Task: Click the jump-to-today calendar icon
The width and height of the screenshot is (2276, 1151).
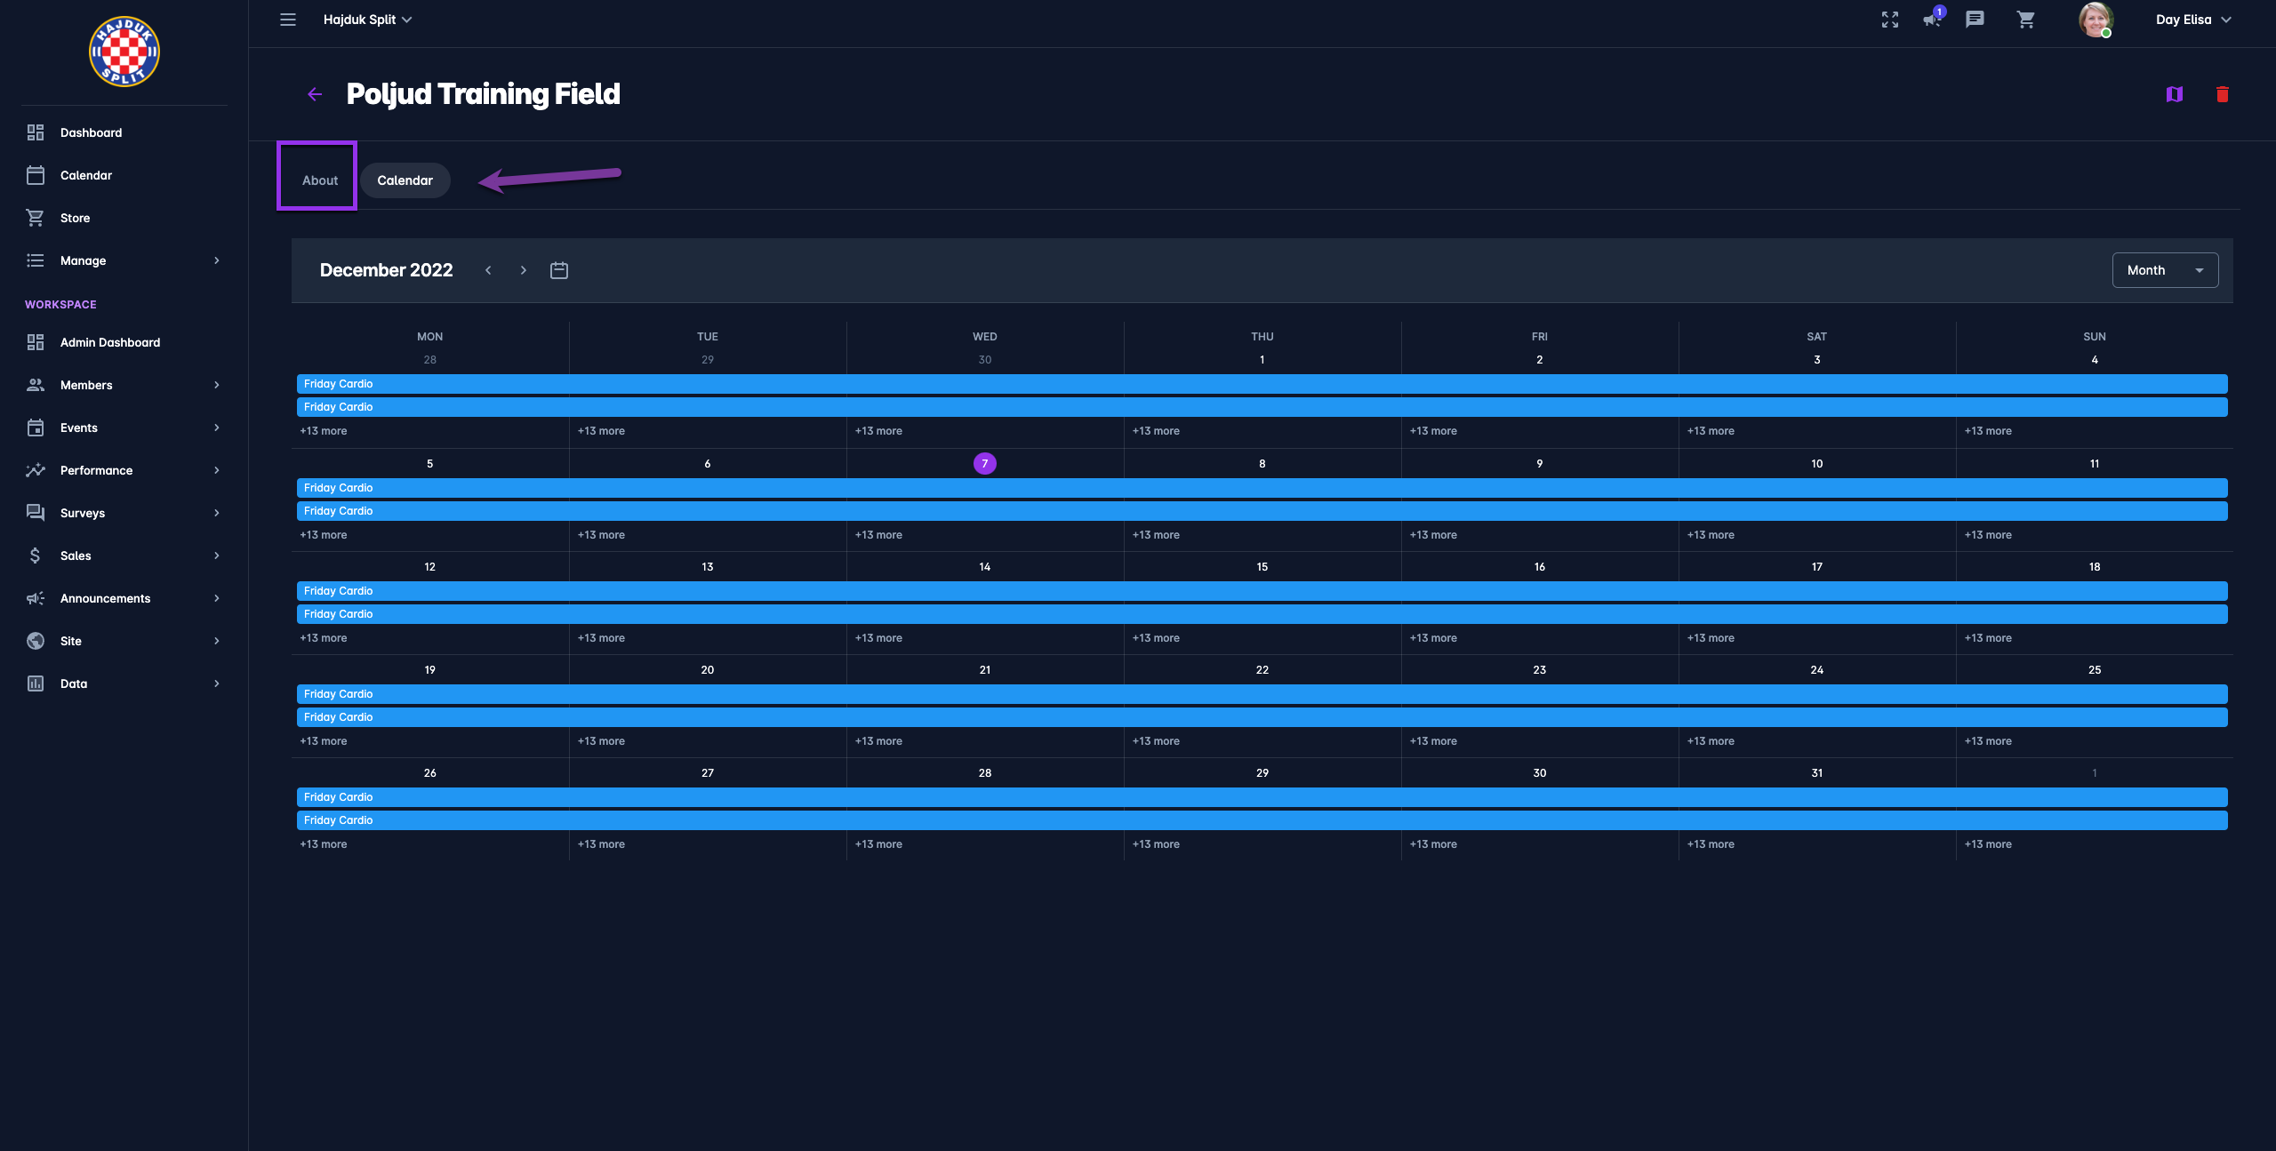Action: 558,270
